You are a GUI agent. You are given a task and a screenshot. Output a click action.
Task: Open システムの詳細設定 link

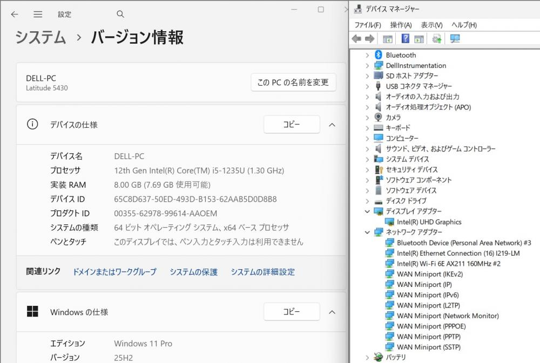click(263, 272)
